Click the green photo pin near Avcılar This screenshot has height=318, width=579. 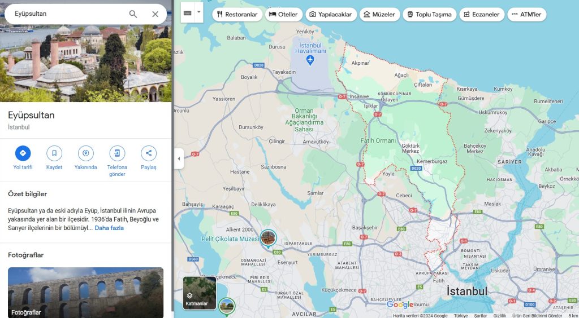[x=226, y=307]
